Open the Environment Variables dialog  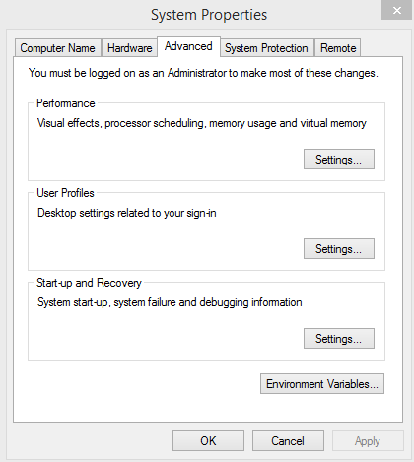pyautogui.click(x=322, y=384)
